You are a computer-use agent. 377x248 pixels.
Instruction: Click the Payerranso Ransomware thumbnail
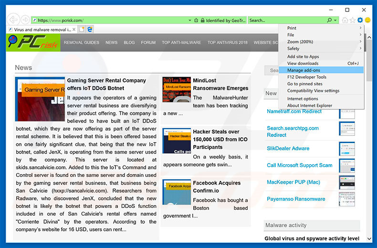point(347,199)
